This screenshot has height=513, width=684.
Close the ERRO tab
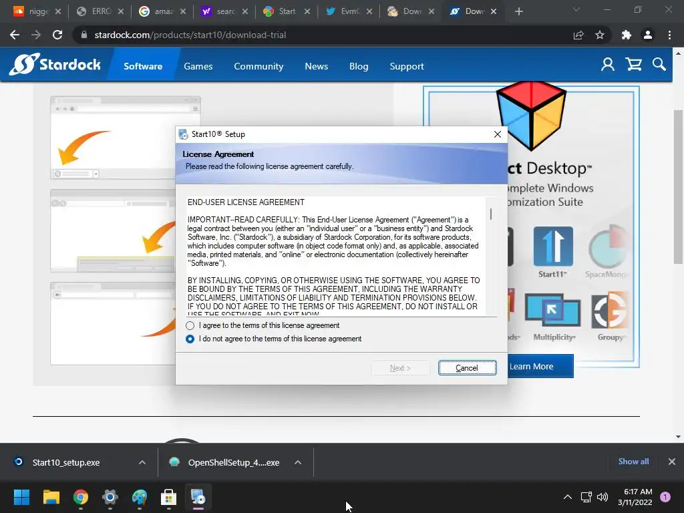[x=121, y=11]
